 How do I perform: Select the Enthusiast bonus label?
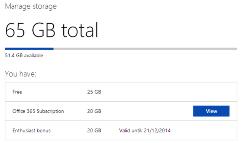tap(31, 131)
